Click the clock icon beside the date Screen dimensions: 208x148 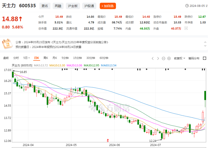pyautogui.click(x=187, y=6)
